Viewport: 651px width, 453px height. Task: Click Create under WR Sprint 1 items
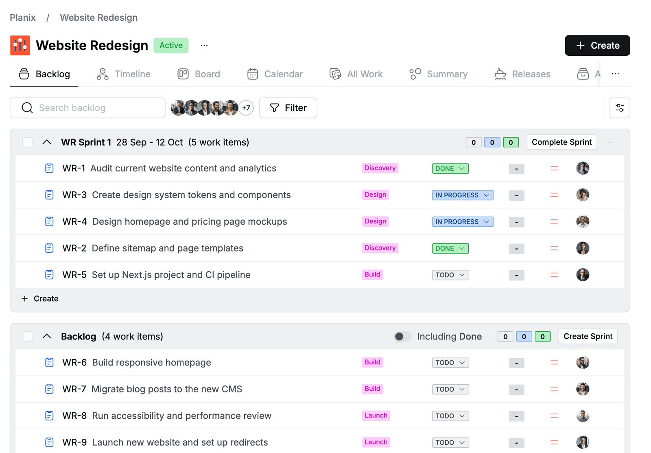click(x=40, y=299)
